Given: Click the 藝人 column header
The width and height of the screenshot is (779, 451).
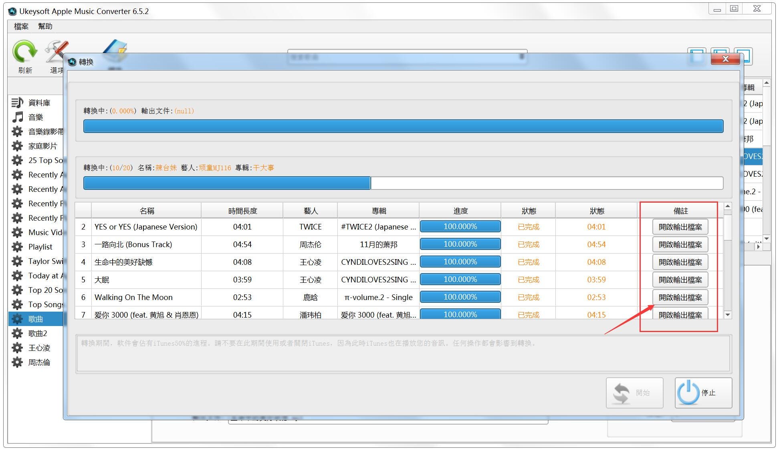Looking at the screenshot, I should pos(311,211).
